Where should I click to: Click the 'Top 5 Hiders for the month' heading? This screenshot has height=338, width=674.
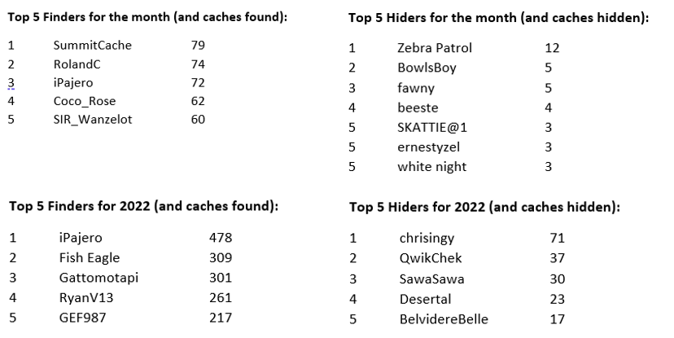499,18
